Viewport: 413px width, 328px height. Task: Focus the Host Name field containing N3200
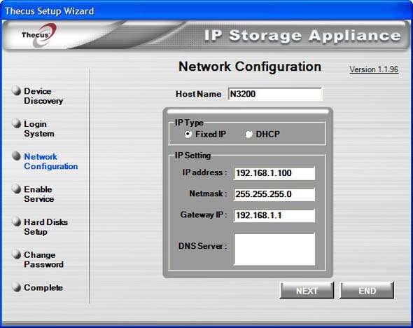coord(275,94)
